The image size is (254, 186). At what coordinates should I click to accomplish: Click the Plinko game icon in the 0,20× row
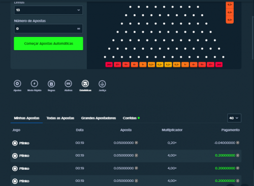click(x=15, y=143)
